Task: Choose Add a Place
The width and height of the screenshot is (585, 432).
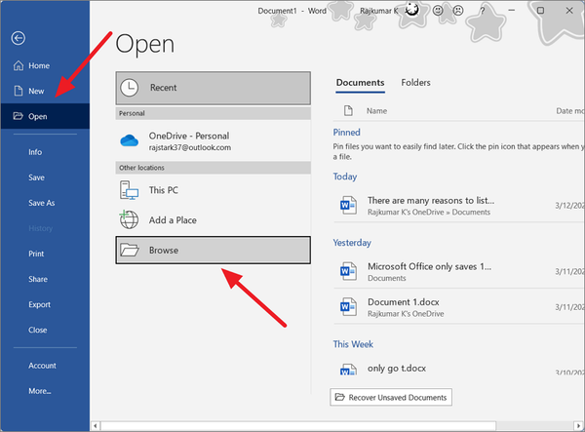Action: [x=213, y=220]
